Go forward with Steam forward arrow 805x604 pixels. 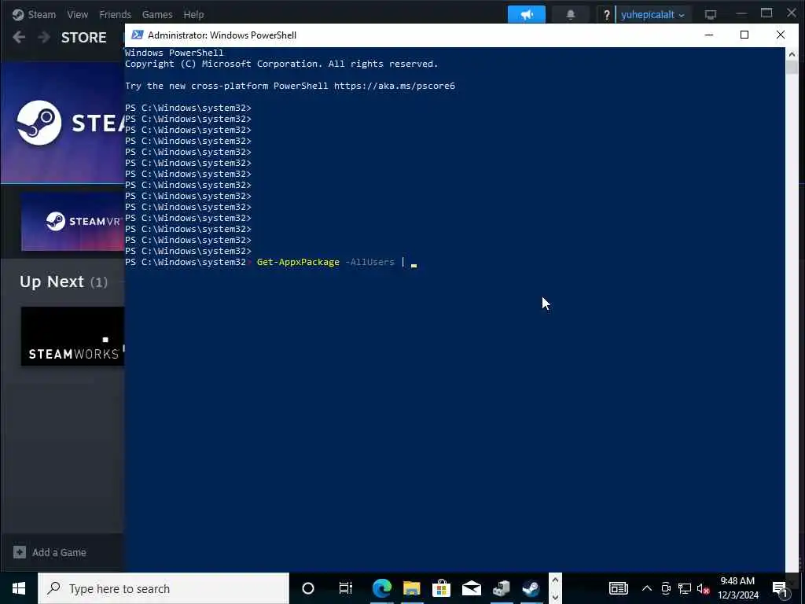pos(44,37)
